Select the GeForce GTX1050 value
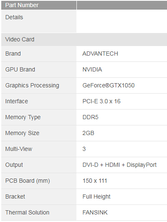Image resolution: width=167 pixels, height=222 pixels. (109, 85)
